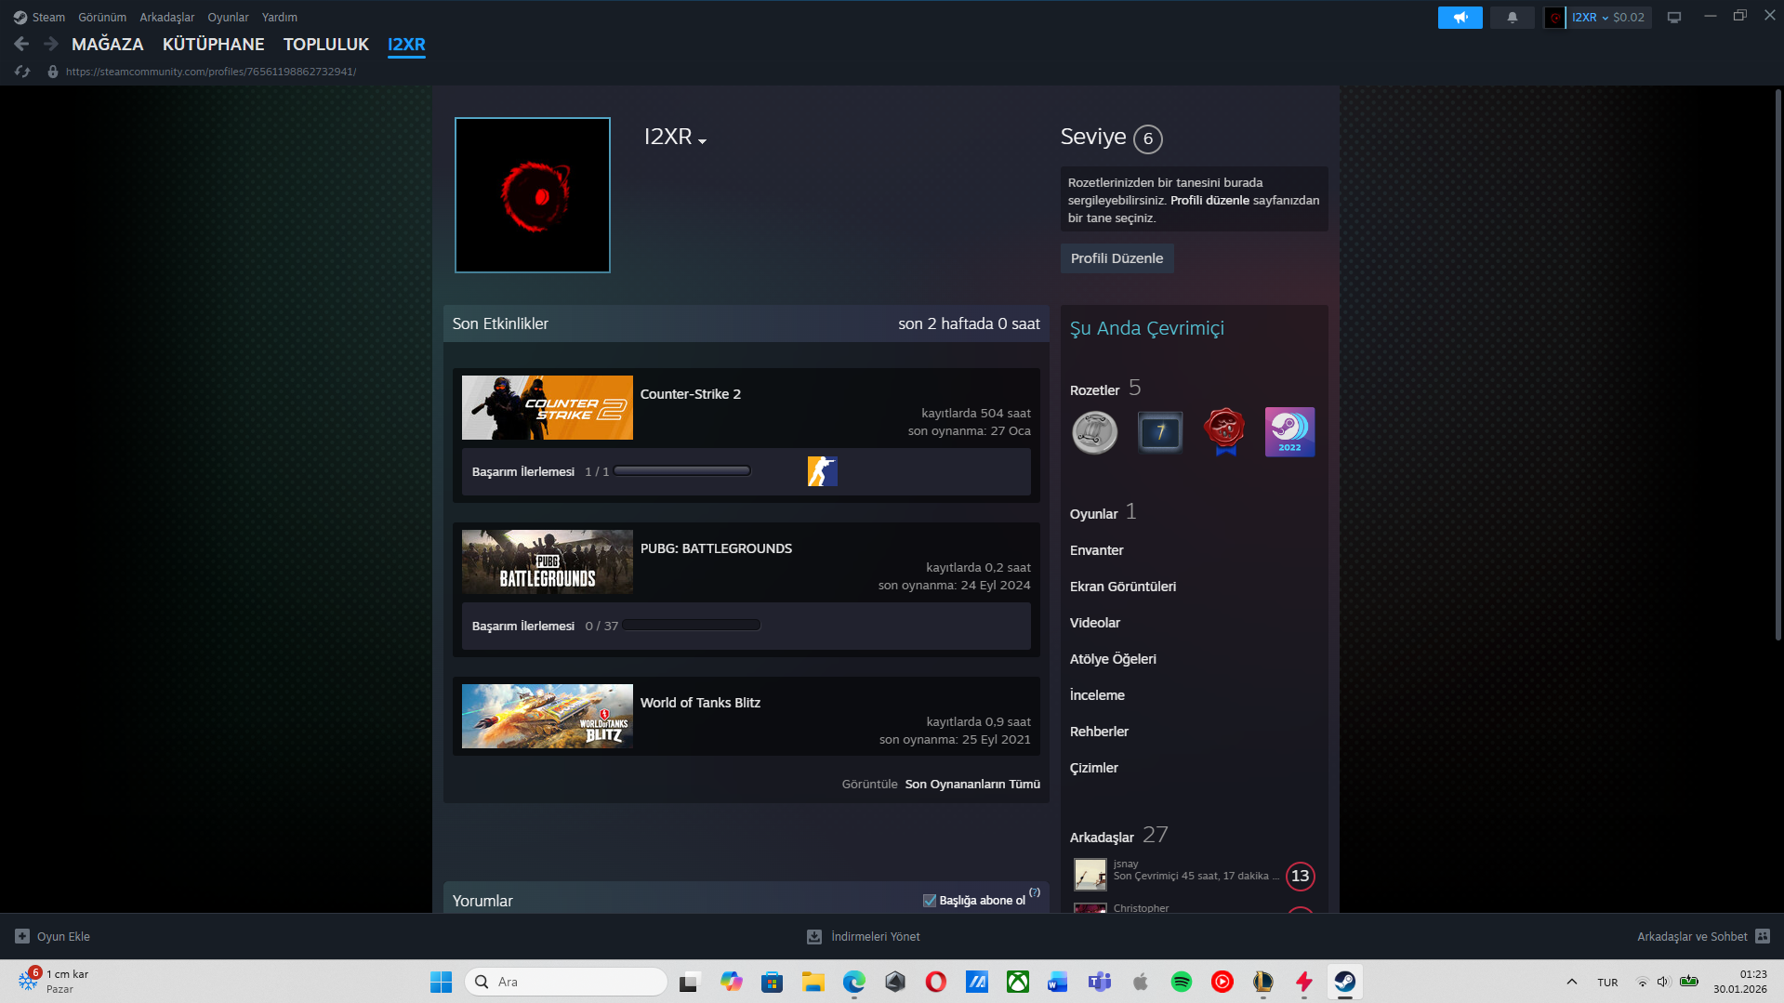Open the PUBG: BATTLEGROUNDS title link
This screenshot has width=1784, height=1003.
click(716, 548)
